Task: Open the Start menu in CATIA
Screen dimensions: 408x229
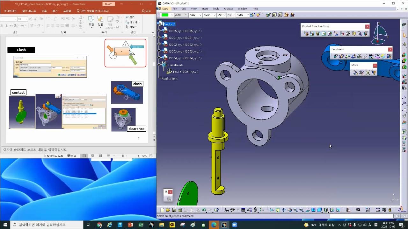Action: [x=165, y=9]
